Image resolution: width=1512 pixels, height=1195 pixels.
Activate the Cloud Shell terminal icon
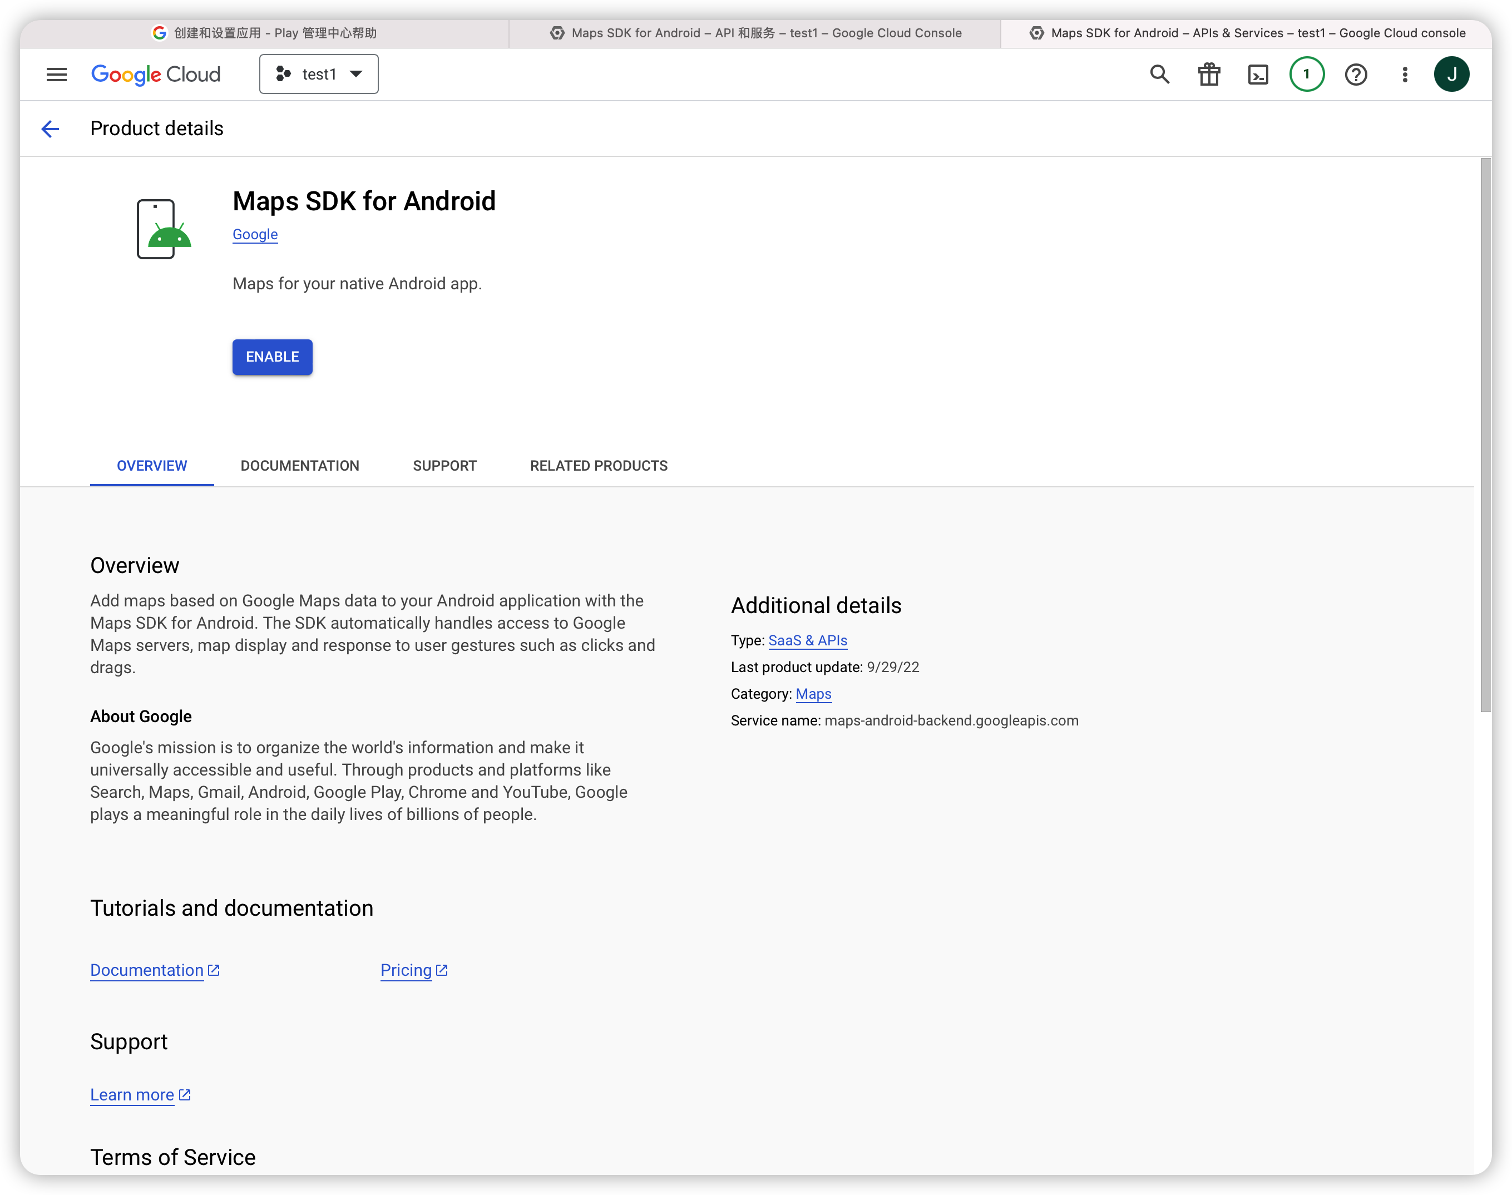pos(1257,74)
